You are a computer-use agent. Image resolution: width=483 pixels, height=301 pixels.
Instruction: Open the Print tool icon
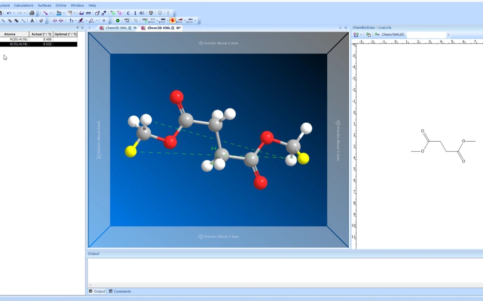tap(32, 13)
